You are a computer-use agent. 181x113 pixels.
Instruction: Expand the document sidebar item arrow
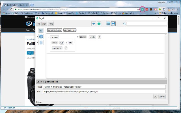click(x=37, y=43)
